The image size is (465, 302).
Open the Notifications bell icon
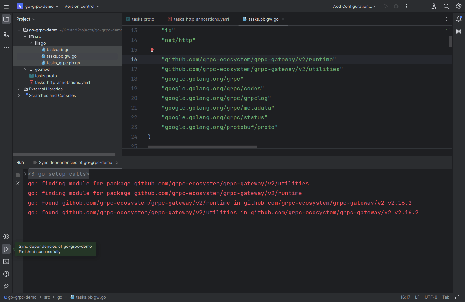point(459,19)
